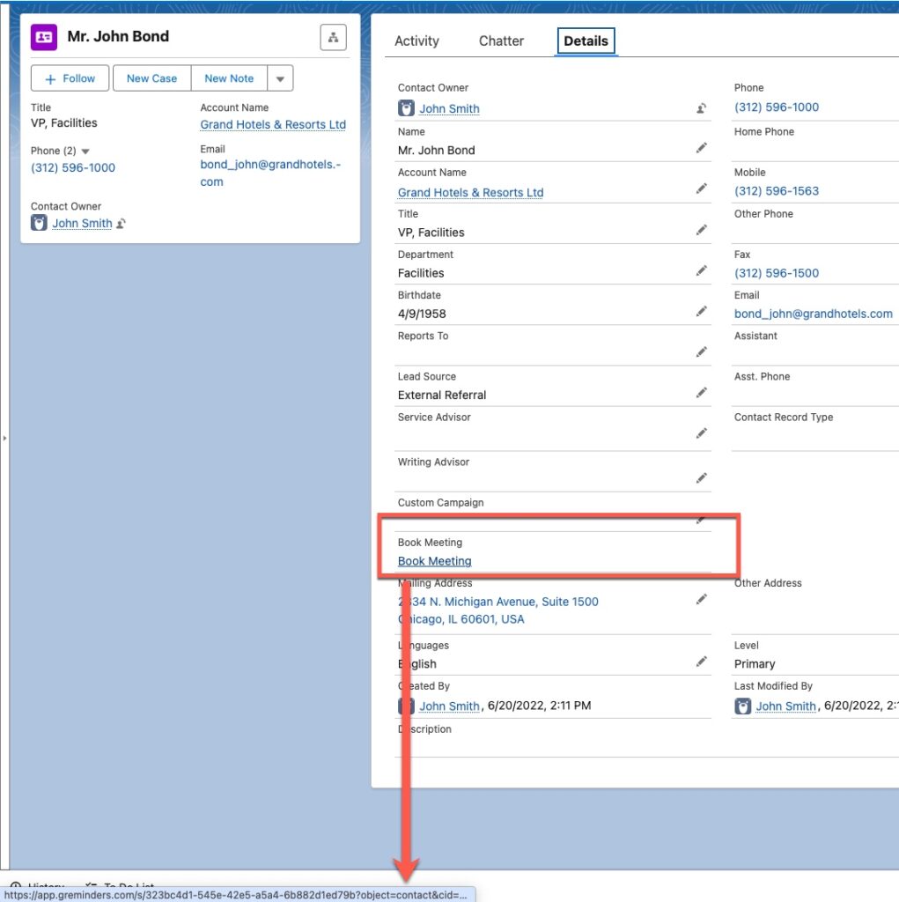Edit the Department pencil icon
This screenshot has width=899, height=902.
(x=701, y=271)
